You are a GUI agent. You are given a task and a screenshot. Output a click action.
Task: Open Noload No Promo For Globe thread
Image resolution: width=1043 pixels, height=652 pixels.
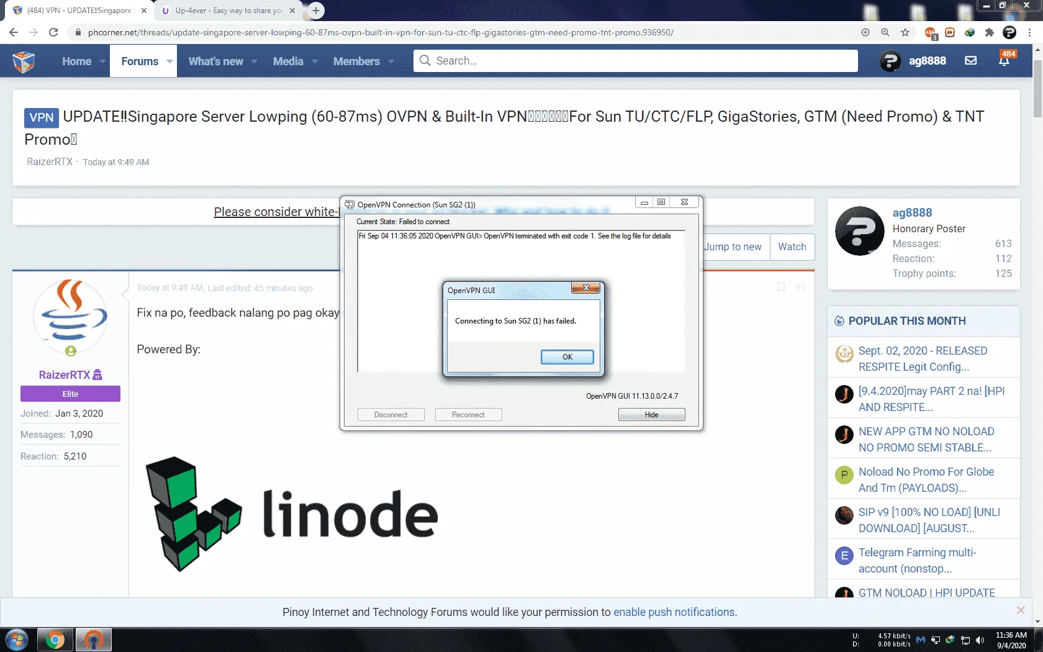pyautogui.click(x=926, y=479)
